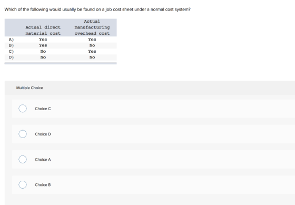Image resolution: width=295 pixels, height=205 pixels.
Task: Click the 'D)' row label in table
Action: [x=11, y=57]
